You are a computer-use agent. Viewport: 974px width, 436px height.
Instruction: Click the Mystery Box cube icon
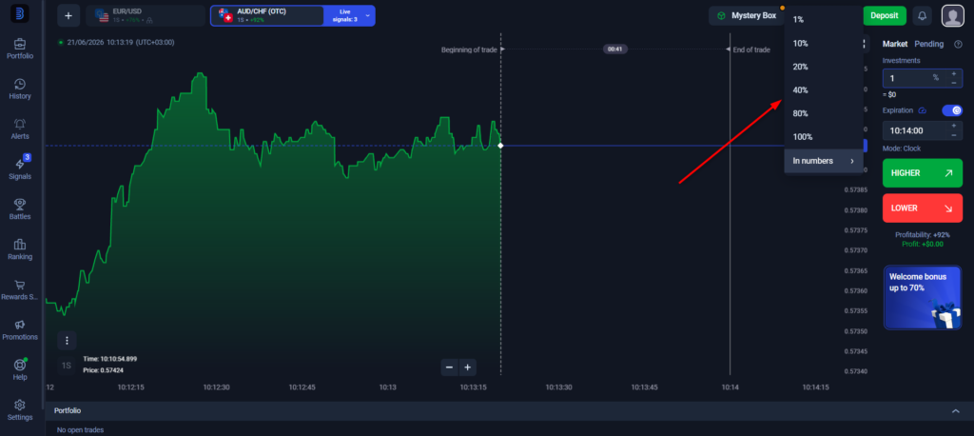coord(721,15)
